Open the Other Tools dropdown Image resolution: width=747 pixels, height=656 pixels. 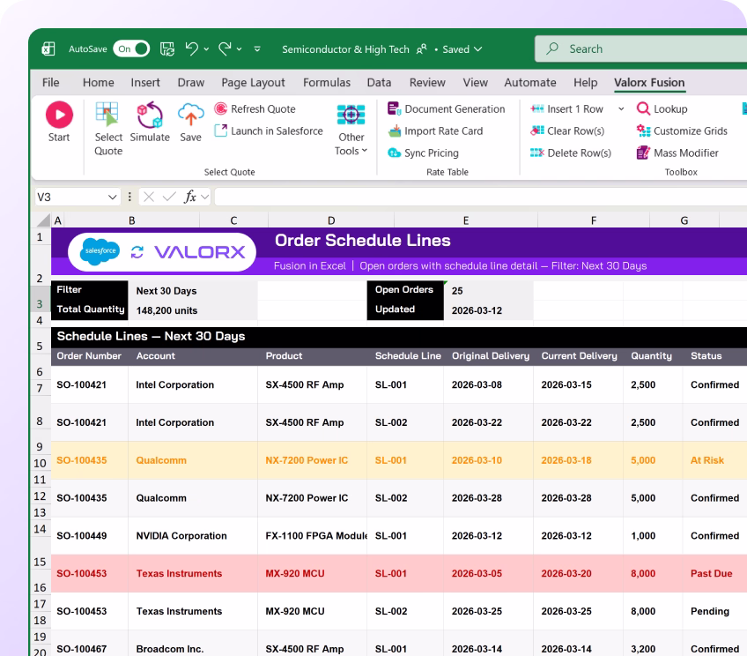tap(351, 130)
